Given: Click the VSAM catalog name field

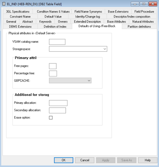Looking at the screenshot, I should point(57,42).
